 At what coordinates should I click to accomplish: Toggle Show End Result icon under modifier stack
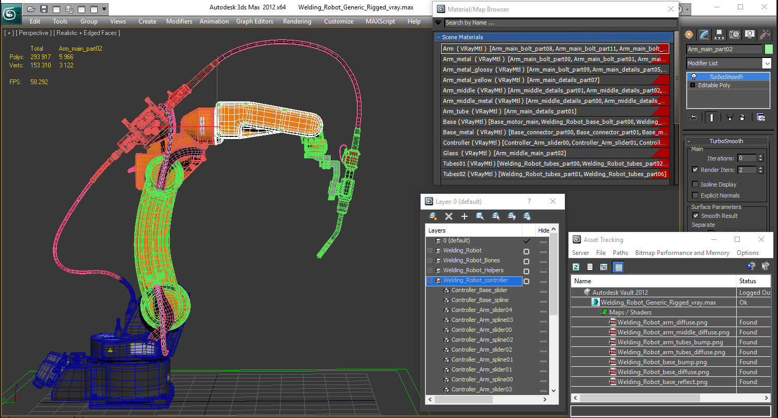tap(711, 118)
